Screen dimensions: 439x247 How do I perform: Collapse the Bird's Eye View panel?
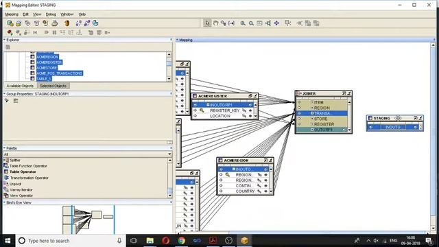(x=5, y=202)
